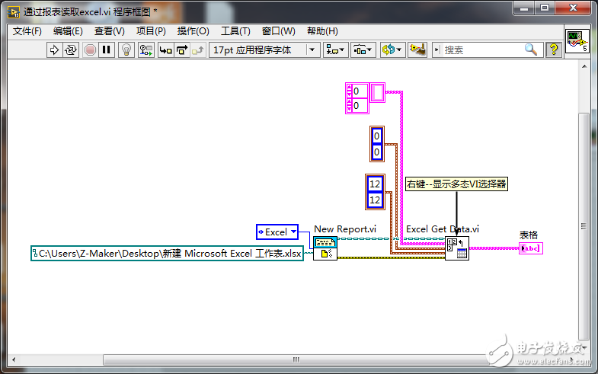Close the block diagram window
The height and width of the screenshot is (374, 598).
click(x=573, y=8)
